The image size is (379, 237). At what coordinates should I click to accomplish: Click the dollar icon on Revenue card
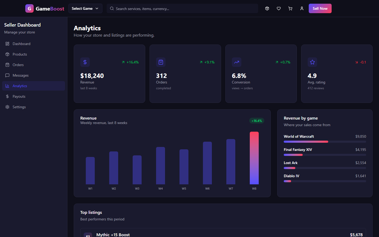[x=85, y=62]
